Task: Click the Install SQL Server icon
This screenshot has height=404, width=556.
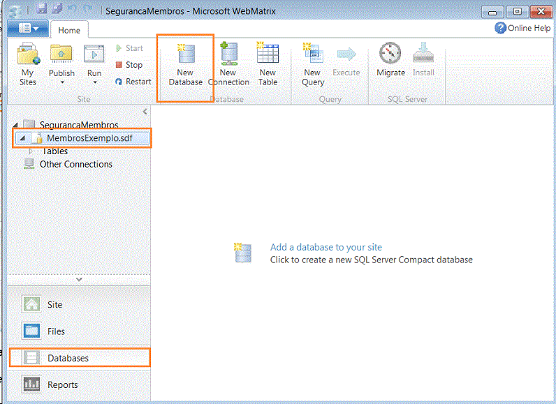Action: (423, 52)
